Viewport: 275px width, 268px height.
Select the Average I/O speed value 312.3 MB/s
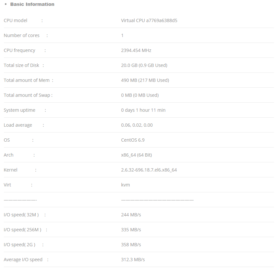133,260
